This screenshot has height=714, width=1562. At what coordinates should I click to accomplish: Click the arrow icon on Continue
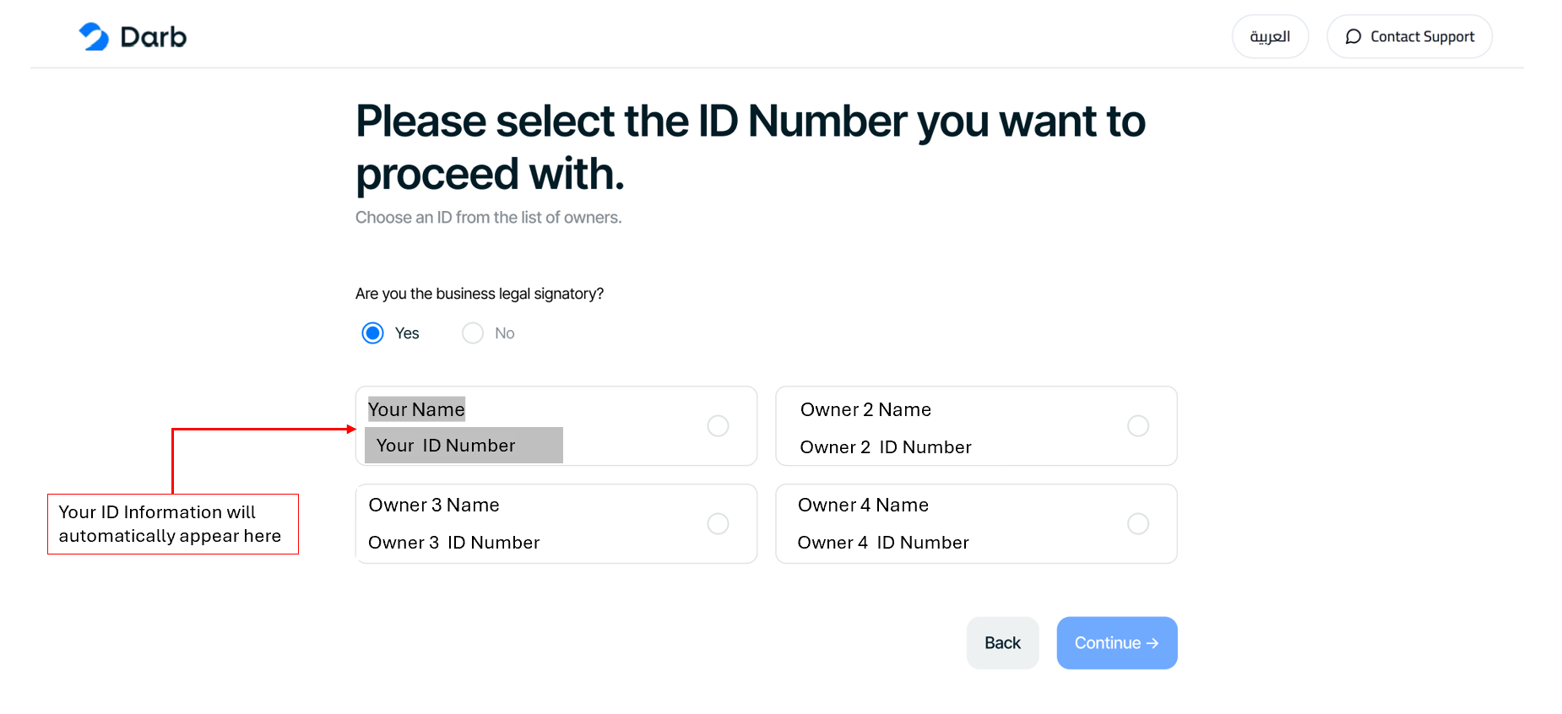point(1153,643)
